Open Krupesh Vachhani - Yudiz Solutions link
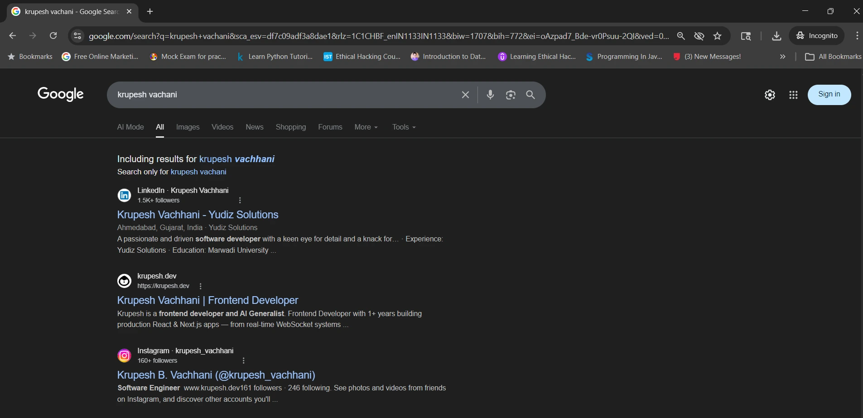 point(198,215)
